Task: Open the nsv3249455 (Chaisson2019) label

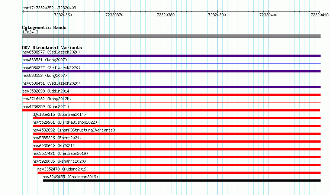Action: click(x=70, y=177)
